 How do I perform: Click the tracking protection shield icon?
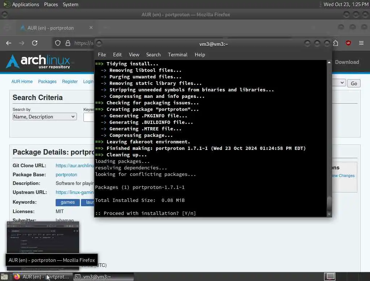point(58,43)
